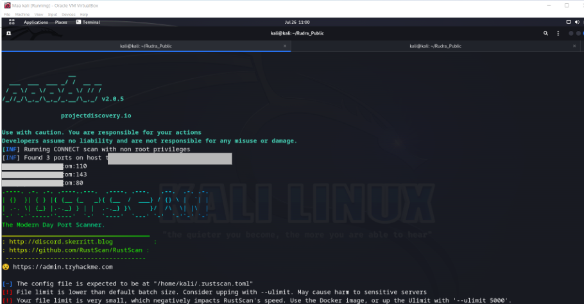Minimize the VirtualBox window
The width and height of the screenshot is (584, 304).
pyautogui.click(x=549, y=6)
